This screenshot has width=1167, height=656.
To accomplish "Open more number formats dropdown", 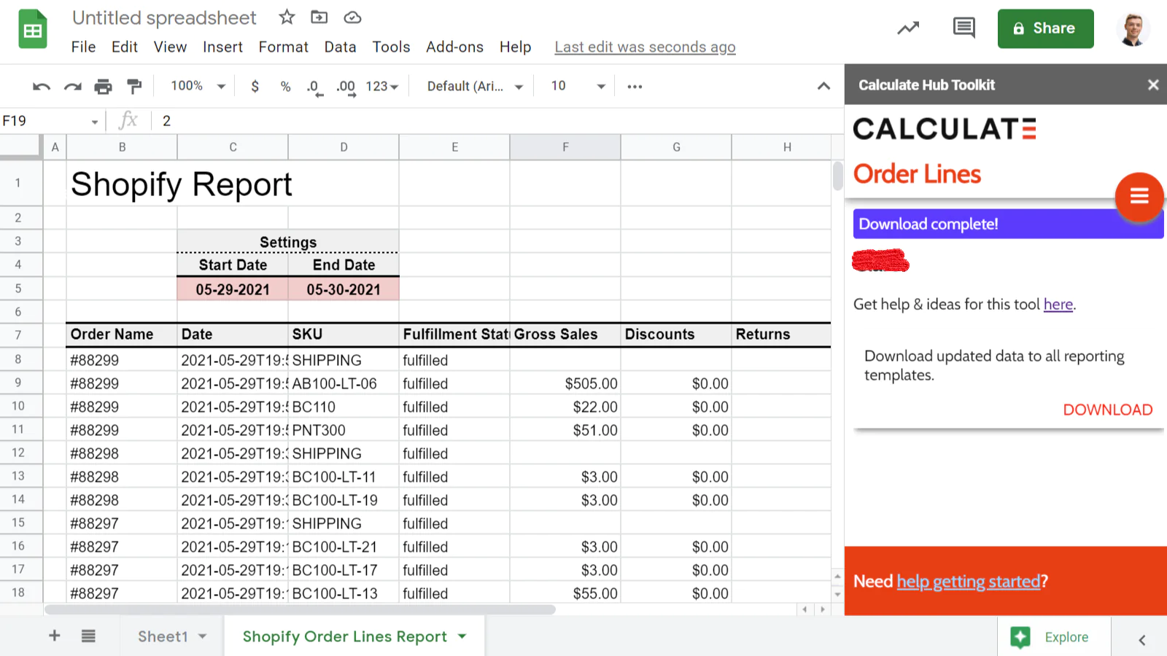I will pos(382,86).
